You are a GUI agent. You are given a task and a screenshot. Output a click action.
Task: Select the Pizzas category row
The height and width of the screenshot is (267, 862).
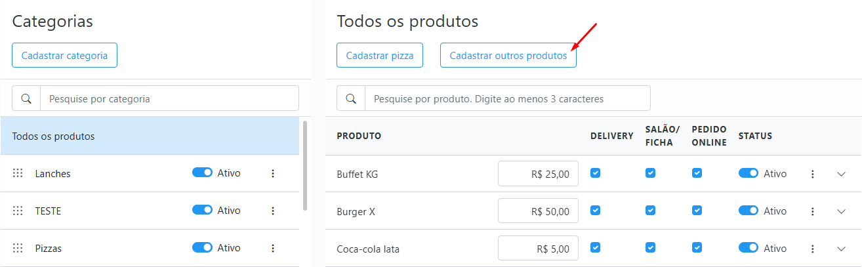[98, 249]
